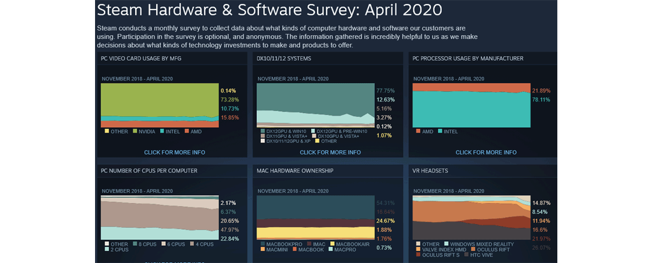Click the 12.63% value in DX systems chart

(x=385, y=99)
